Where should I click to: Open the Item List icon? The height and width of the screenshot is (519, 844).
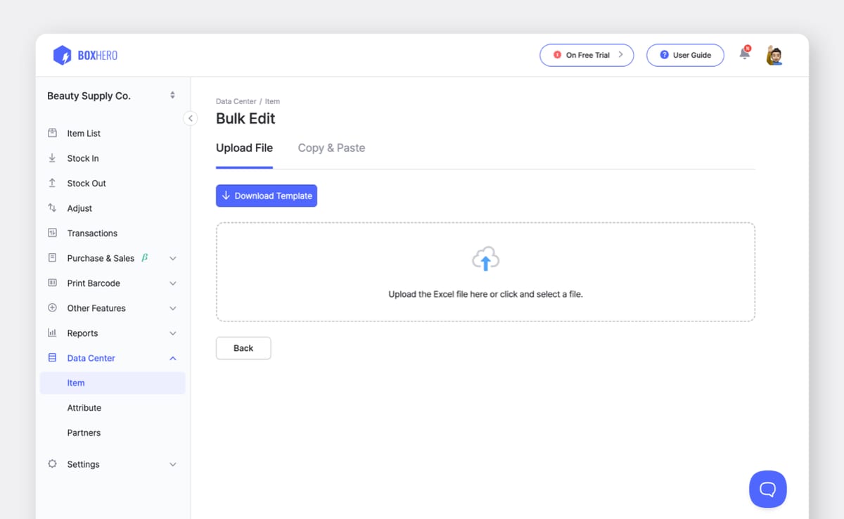pyautogui.click(x=52, y=133)
